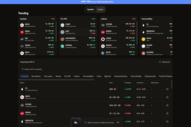Star the SP500 table row
The width and height of the screenshot is (191, 127).
tap(167, 113)
